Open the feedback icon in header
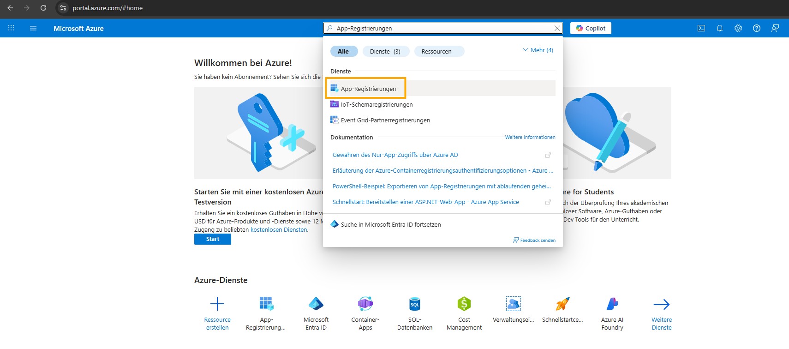The width and height of the screenshot is (789, 349). (x=775, y=28)
